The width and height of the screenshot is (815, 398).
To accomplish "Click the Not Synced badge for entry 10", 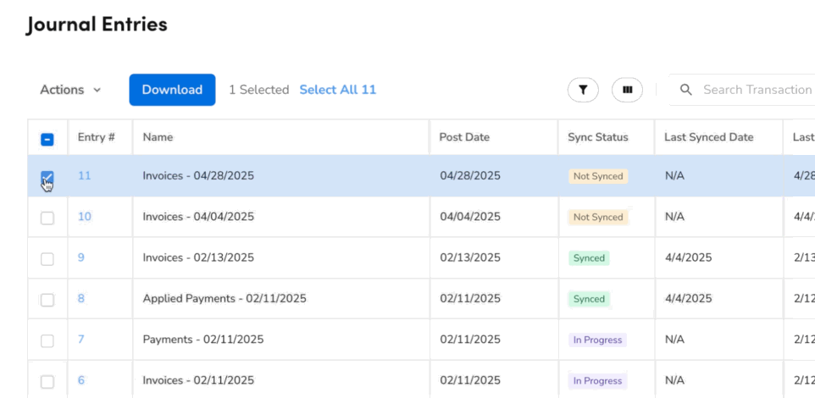I will [598, 217].
